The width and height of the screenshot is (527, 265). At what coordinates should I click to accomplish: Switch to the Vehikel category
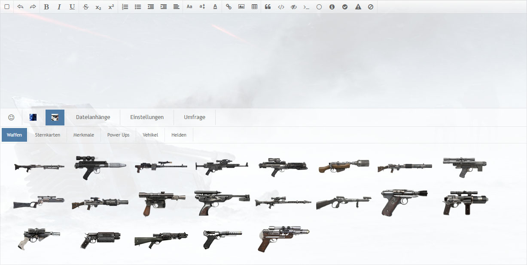tap(150, 135)
